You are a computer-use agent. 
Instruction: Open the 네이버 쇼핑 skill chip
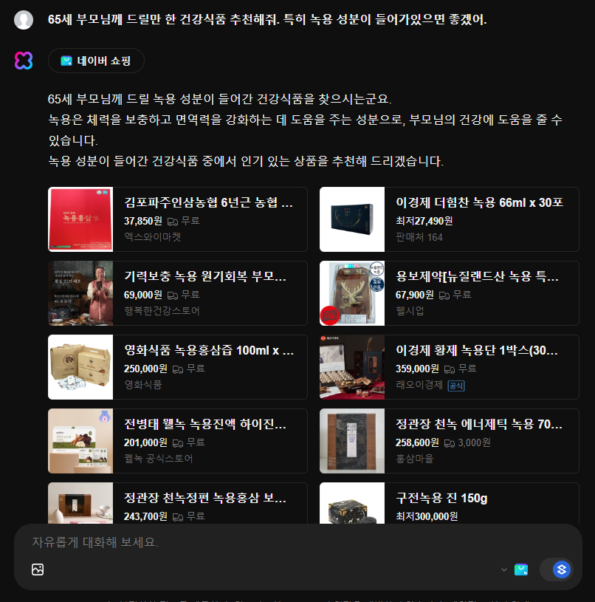coord(96,61)
